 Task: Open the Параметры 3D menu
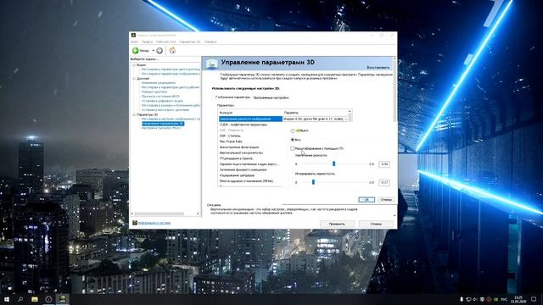[190, 42]
